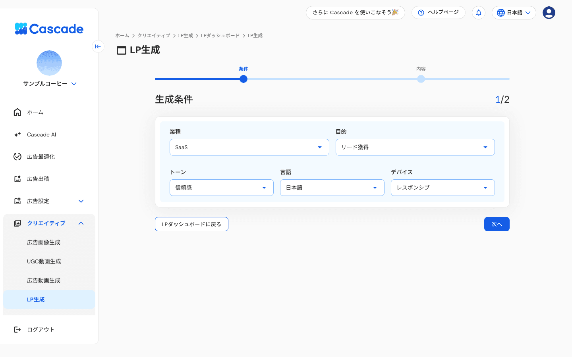Click the 生成条件 heading
The width and height of the screenshot is (572, 357).
point(174,99)
